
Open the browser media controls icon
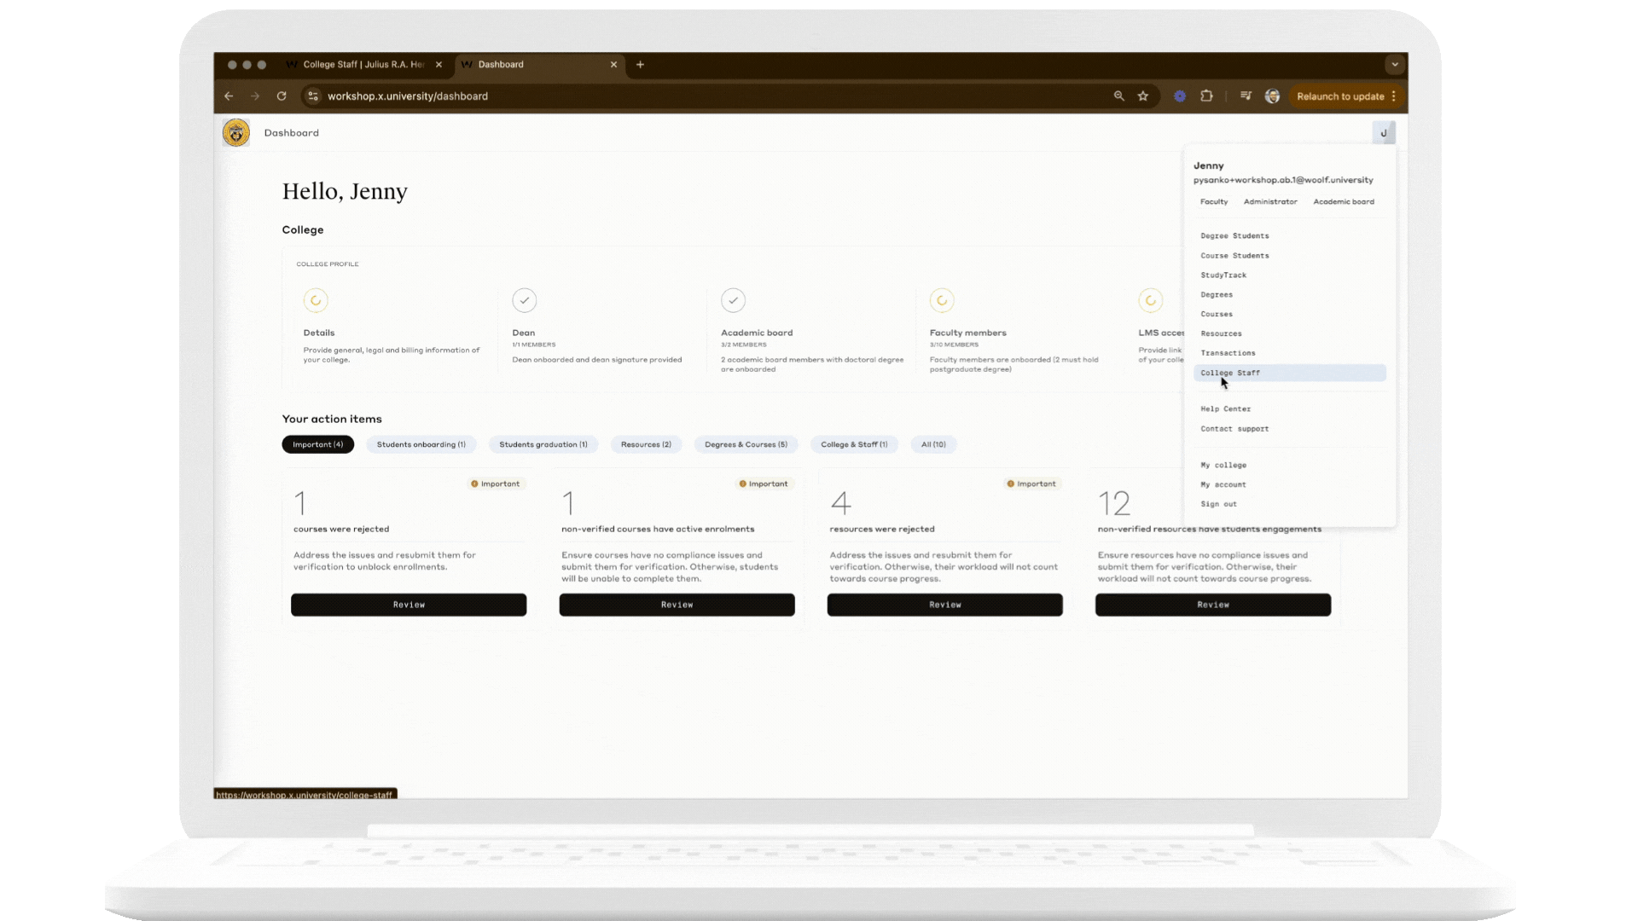(1246, 96)
